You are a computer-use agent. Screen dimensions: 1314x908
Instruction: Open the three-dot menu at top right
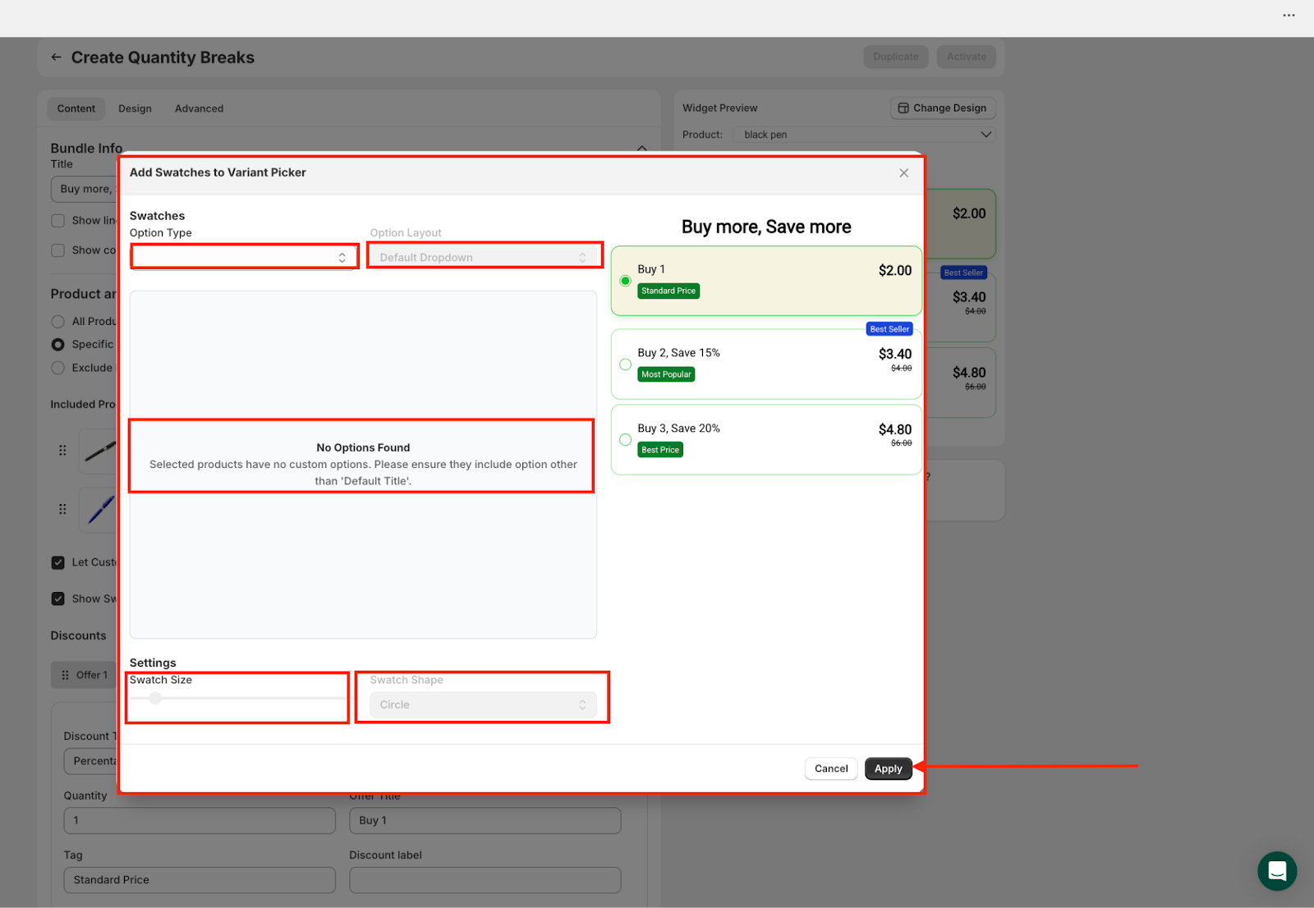(1289, 16)
